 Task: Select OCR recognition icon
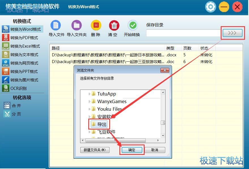pyautogui.click(x=6, y=88)
